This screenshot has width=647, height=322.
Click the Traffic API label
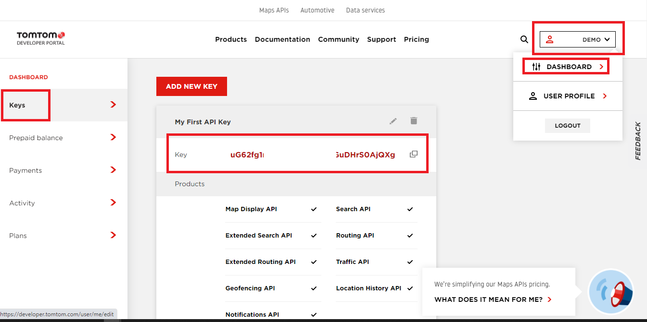coord(353,262)
